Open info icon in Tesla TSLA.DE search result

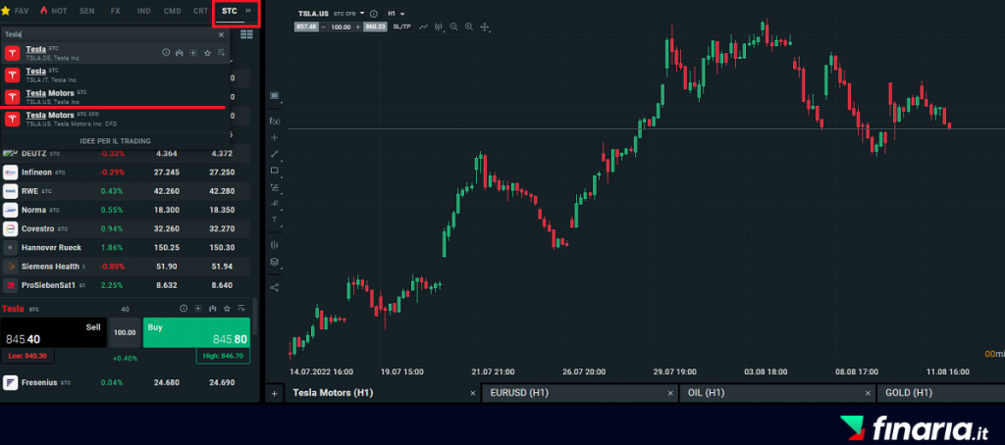tap(166, 53)
